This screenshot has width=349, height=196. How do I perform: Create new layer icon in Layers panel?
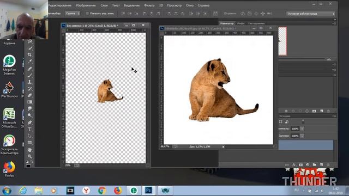click(x=321, y=165)
